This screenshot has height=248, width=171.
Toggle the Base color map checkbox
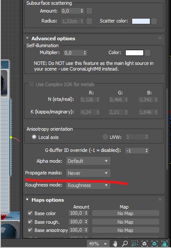[x=30, y=213]
